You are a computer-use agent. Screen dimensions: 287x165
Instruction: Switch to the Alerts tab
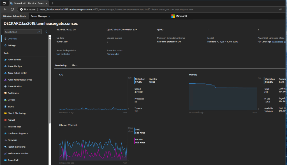tap(75, 65)
